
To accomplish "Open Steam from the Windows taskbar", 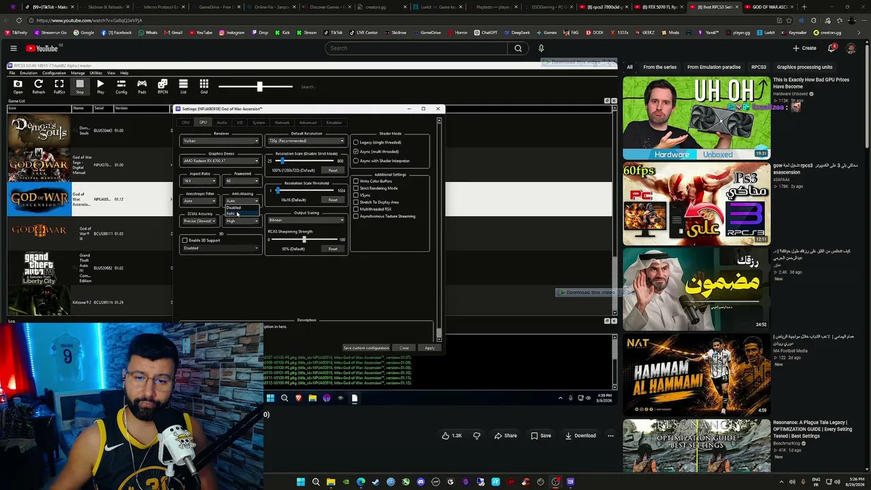I will click(376, 482).
